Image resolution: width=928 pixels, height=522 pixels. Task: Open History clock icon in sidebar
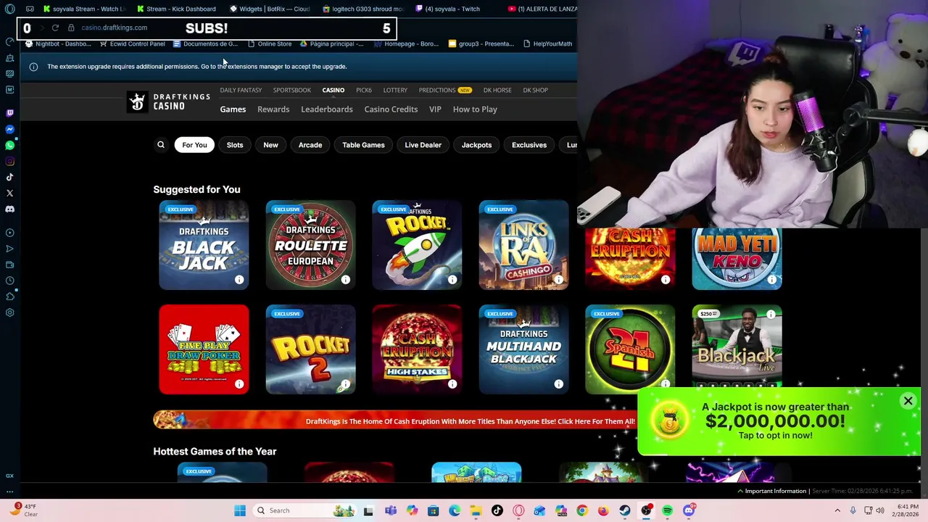[x=9, y=281]
